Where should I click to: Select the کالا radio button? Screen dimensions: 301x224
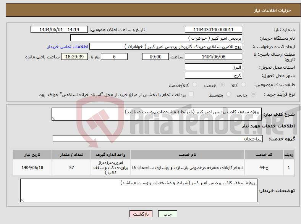243,85
